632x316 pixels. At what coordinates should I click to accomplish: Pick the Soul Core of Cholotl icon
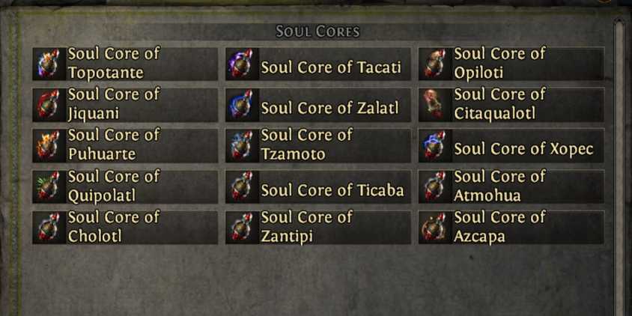point(48,227)
